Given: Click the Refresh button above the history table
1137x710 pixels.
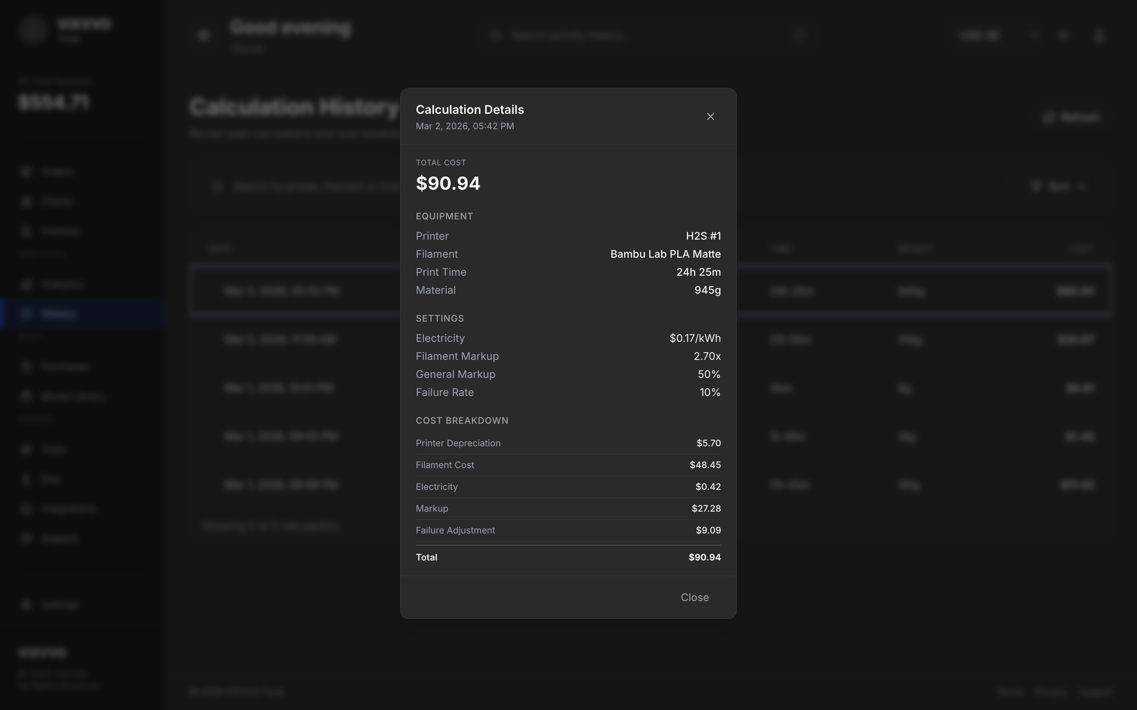Looking at the screenshot, I should click(1072, 117).
